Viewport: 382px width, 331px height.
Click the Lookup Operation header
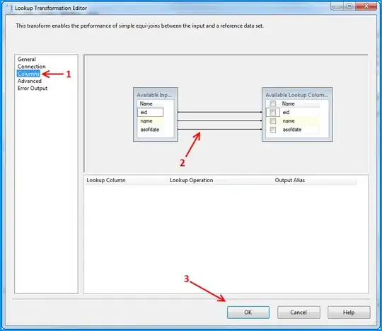[x=191, y=180]
